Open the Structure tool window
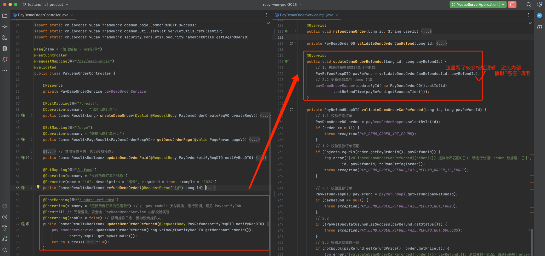The height and width of the screenshot is (256, 545). tap(5, 38)
